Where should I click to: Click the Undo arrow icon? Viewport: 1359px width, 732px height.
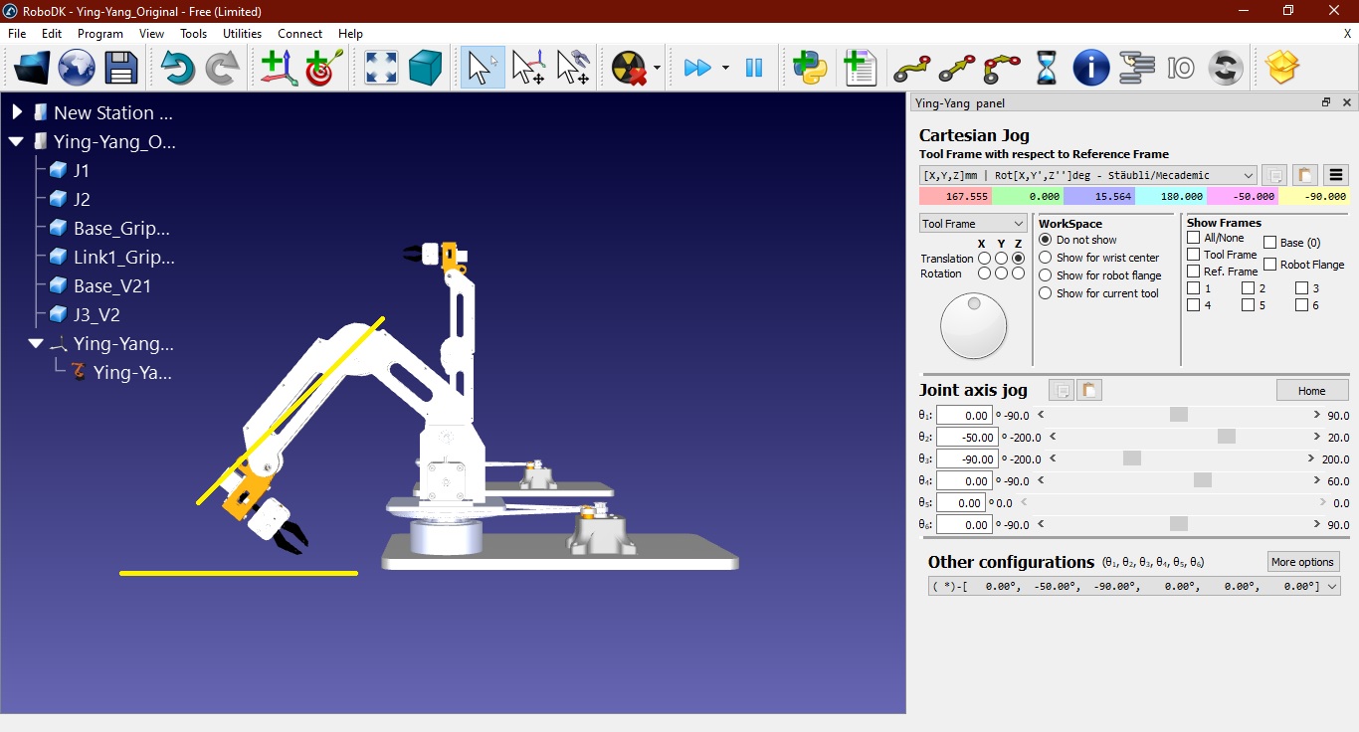[178, 69]
